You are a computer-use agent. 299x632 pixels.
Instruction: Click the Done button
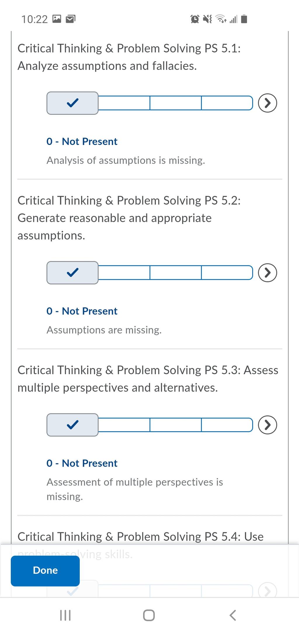(x=45, y=571)
